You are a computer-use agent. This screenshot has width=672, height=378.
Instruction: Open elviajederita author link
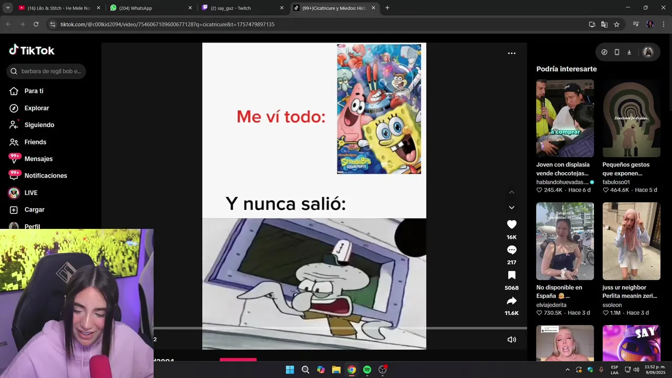tap(551, 305)
